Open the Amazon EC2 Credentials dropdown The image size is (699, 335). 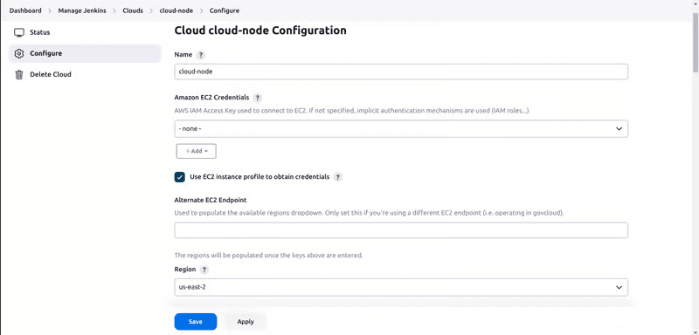pos(401,128)
